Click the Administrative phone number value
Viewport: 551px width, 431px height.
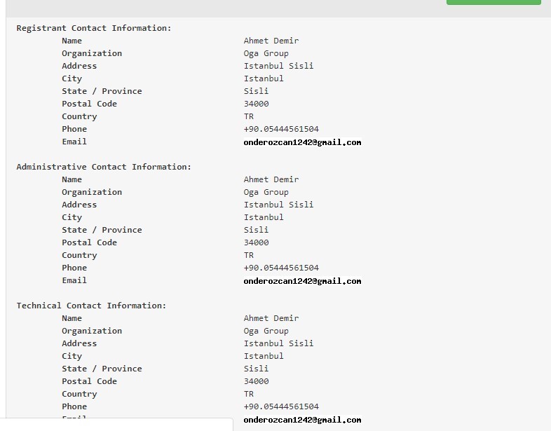coord(281,268)
